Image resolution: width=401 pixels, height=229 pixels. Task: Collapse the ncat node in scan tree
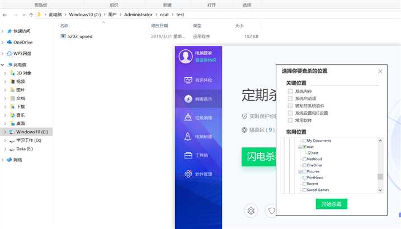point(300,147)
